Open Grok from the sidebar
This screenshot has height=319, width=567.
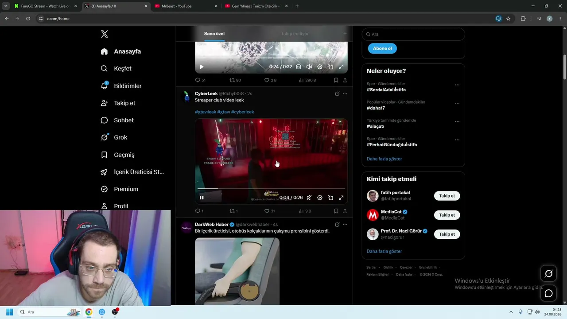[114, 137]
